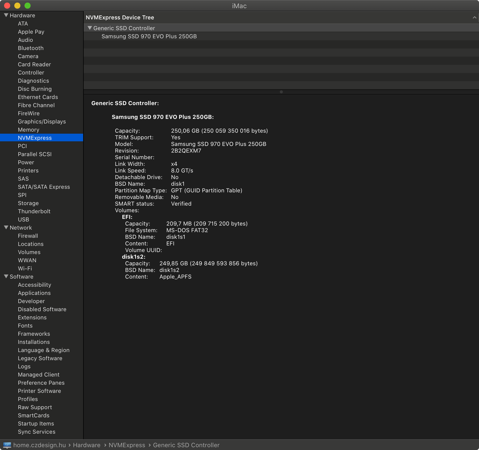Click Hardware in the path bar
Screen dimensions: 479x450
(87, 445)
